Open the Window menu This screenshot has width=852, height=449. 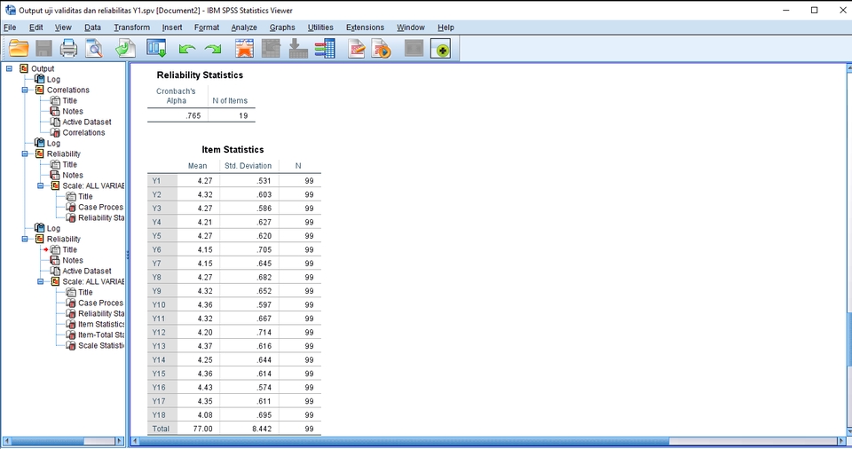tap(410, 28)
